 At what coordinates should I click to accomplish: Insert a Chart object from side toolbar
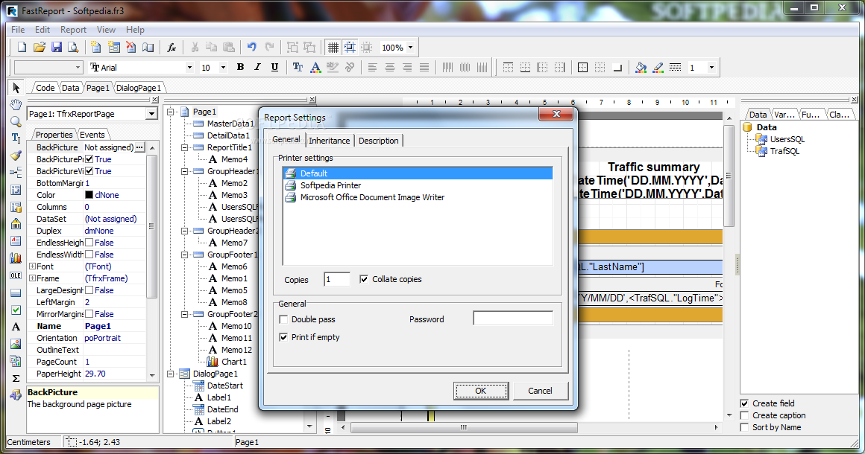coord(16,258)
